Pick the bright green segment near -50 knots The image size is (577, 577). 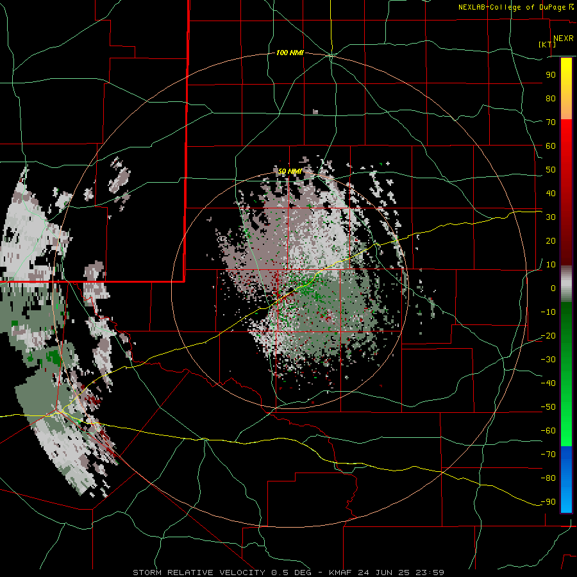point(566,408)
